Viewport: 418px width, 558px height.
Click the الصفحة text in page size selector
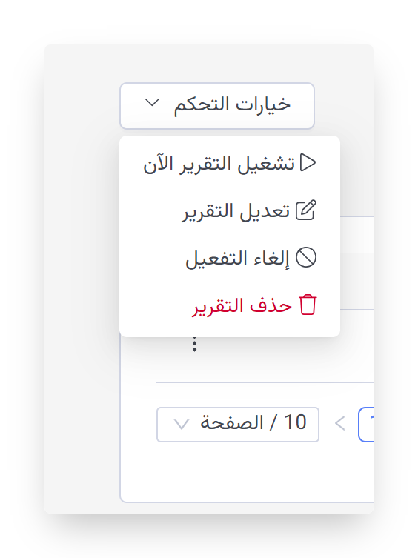coord(232,423)
